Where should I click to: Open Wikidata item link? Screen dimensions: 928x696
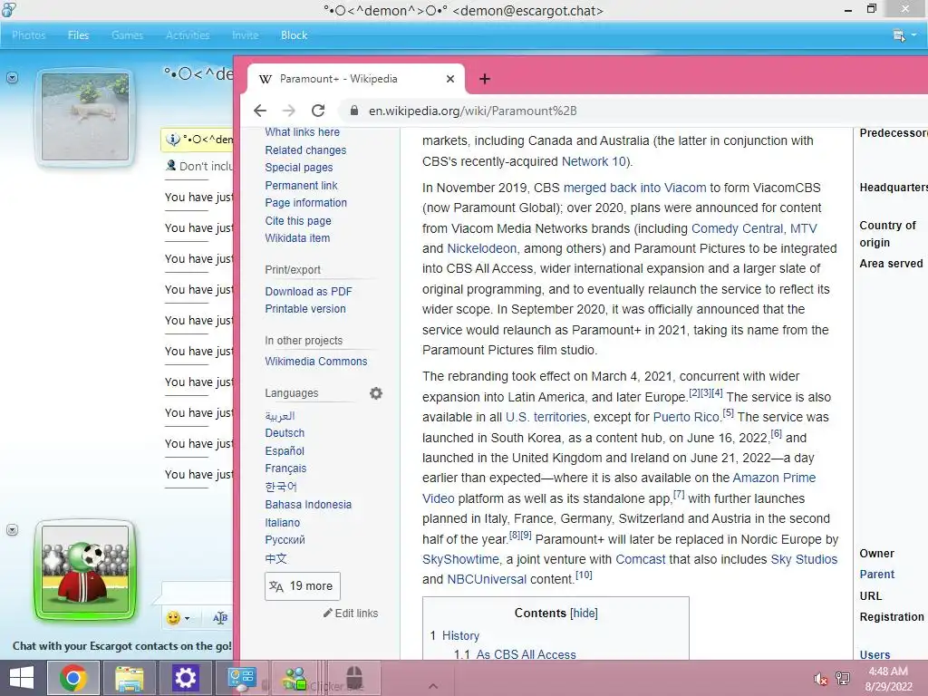coord(297,238)
